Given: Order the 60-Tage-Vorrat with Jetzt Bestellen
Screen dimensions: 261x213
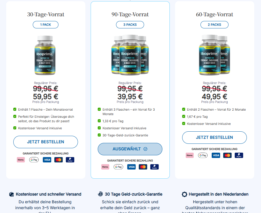Looking at the screenshot, I should coord(214,138).
